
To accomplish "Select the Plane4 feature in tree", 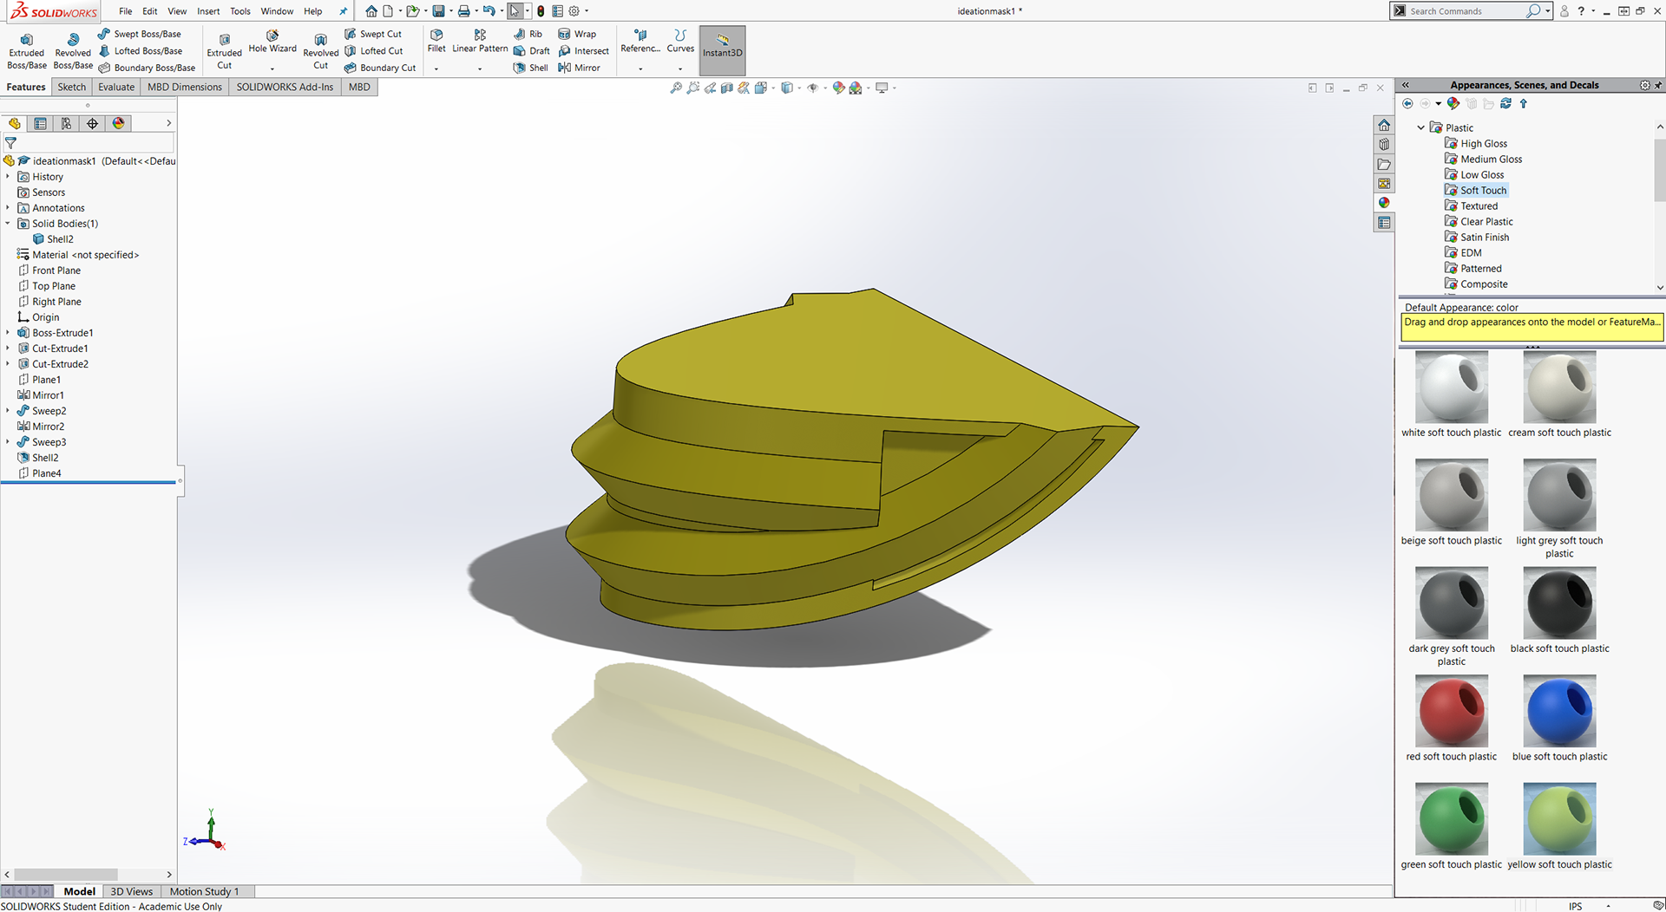I will click(39, 473).
